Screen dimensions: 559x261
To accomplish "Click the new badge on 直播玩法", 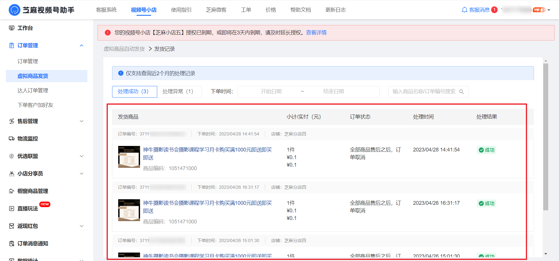I will [45, 204].
